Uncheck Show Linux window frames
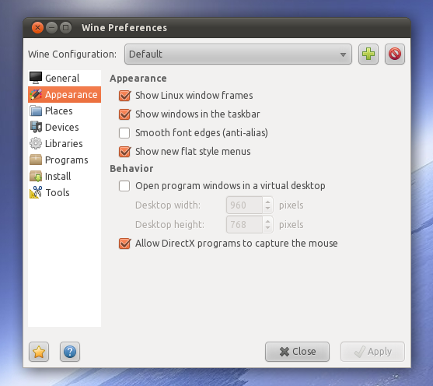Viewport: 433px width, 386px height. click(124, 96)
